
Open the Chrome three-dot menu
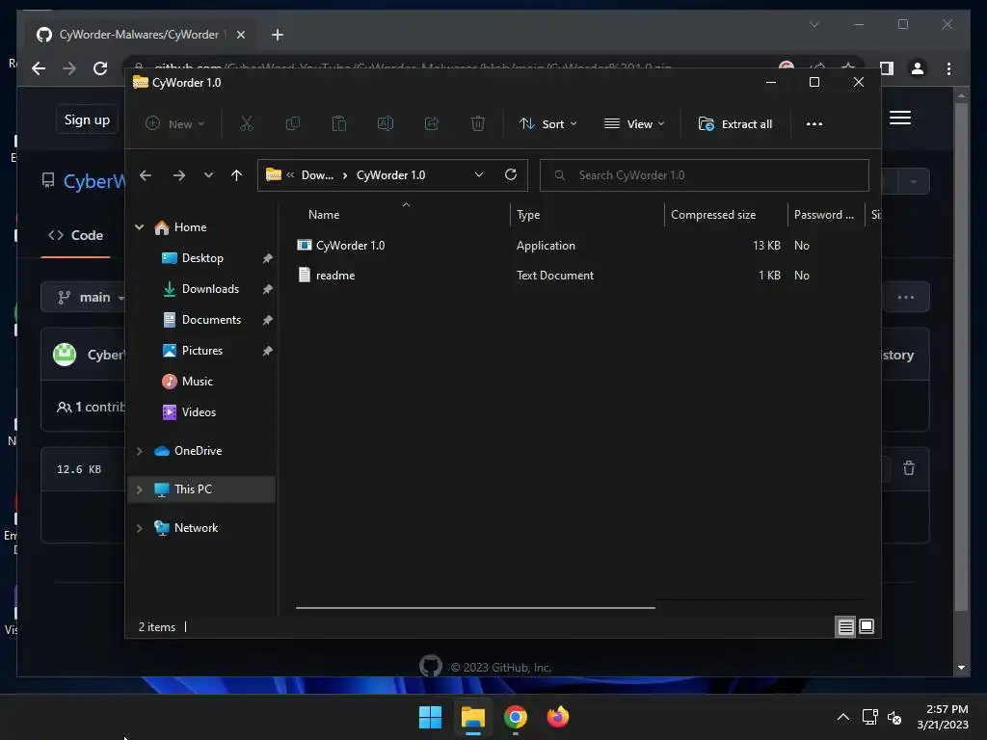(948, 68)
